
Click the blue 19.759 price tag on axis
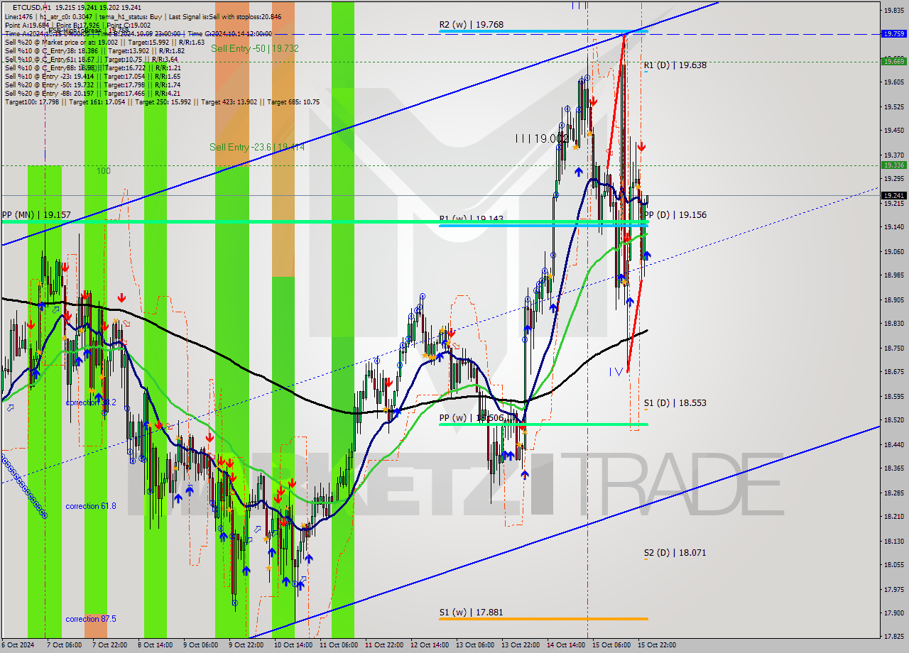[893, 33]
